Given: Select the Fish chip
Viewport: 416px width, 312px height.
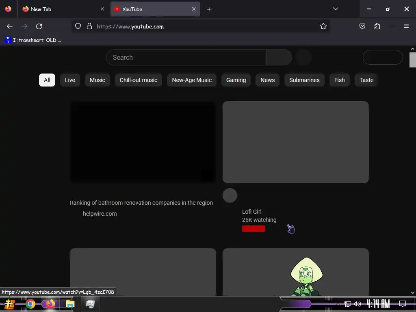Looking at the screenshot, I should point(339,80).
